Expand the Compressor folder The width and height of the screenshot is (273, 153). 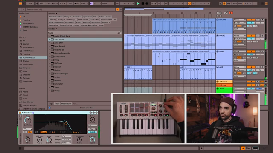tap(49, 57)
